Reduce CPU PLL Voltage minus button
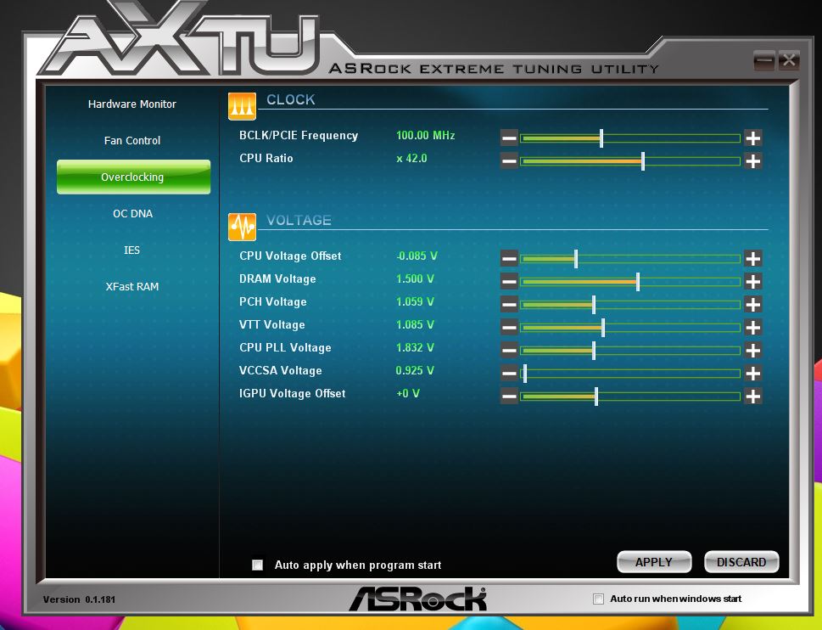 point(509,350)
